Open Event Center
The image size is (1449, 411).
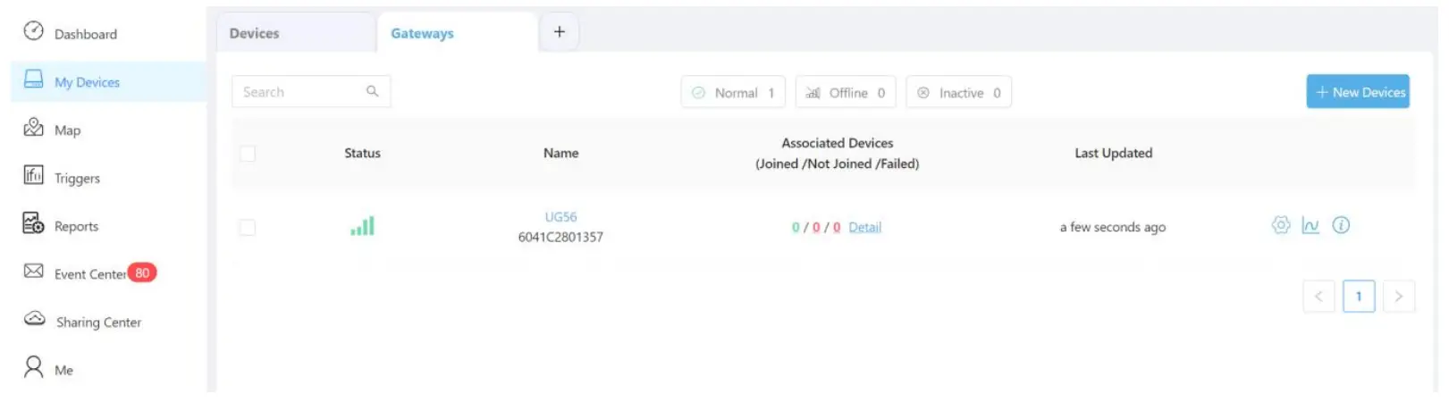coord(89,274)
